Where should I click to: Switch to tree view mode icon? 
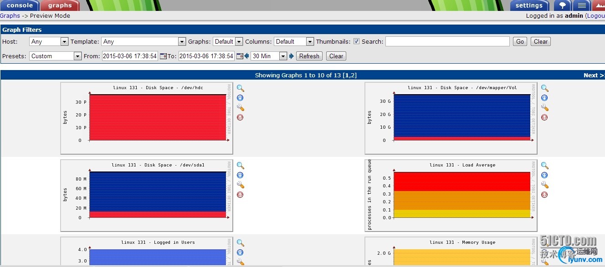coord(563,5)
